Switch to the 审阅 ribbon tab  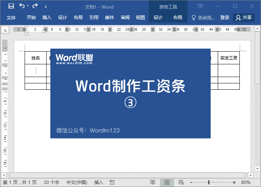point(125,18)
